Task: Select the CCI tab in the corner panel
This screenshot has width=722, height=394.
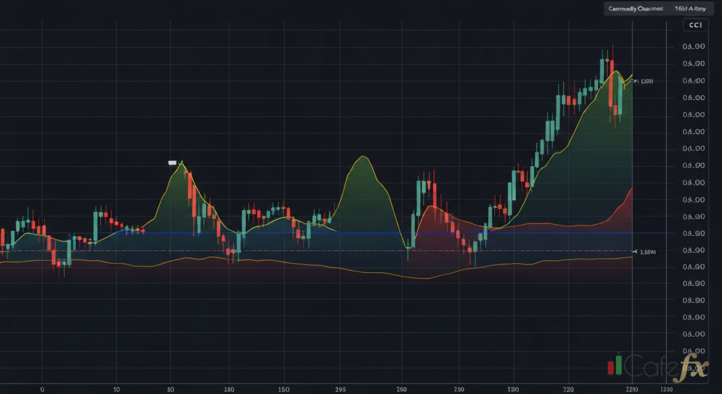Action: (x=695, y=25)
